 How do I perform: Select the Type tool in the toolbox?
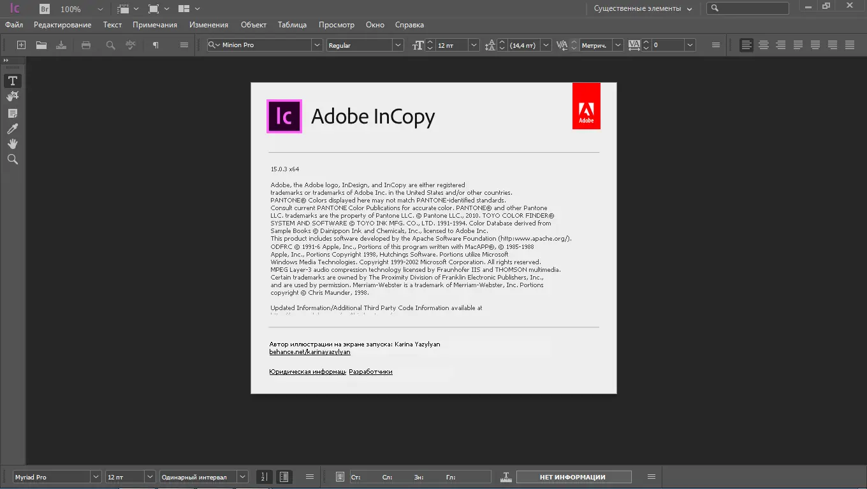pyautogui.click(x=12, y=81)
